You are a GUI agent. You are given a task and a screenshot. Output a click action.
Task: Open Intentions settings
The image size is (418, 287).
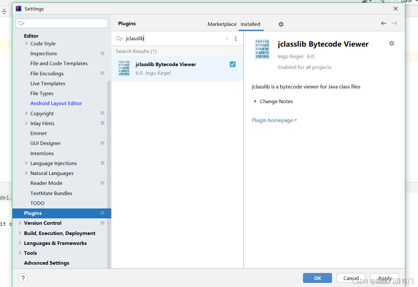(42, 153)
